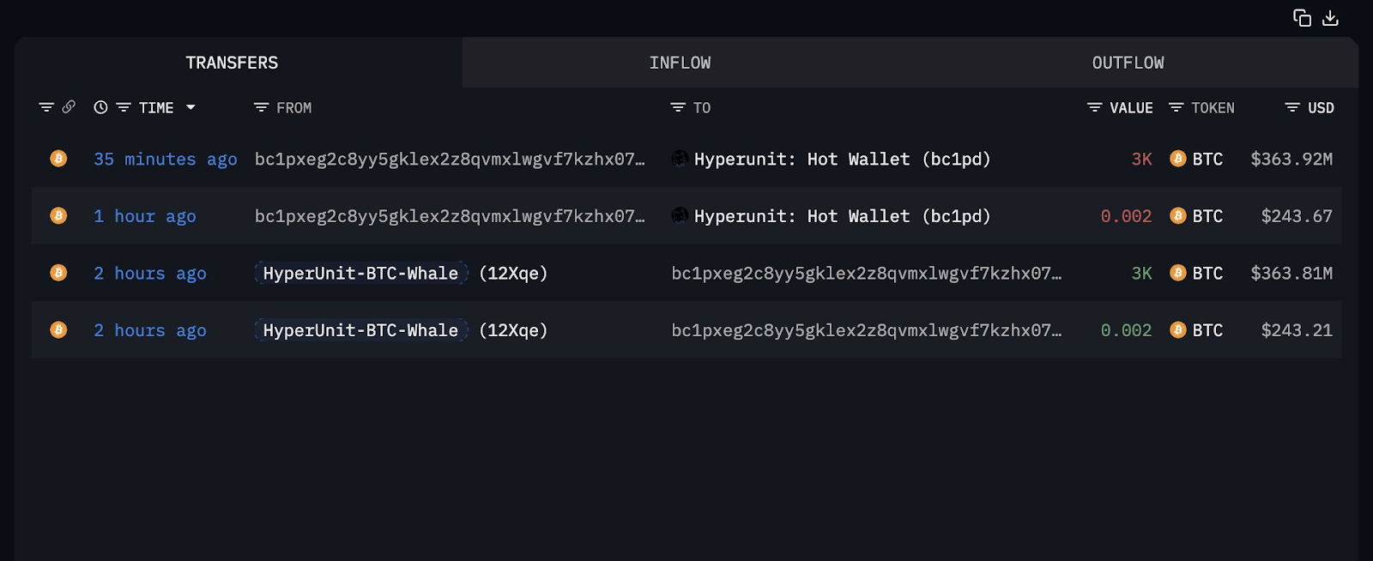This screenshot has height=561, width=1373.
Task: Open the VALUE column filter
Action: pyautogui.click(x=1094, y=107)
